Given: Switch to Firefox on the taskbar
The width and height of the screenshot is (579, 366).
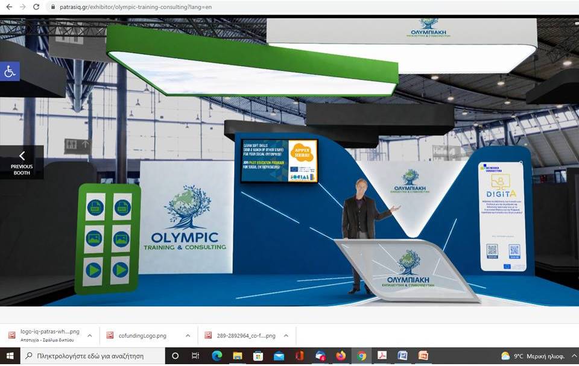Looking at the screenshot, I should point(341,356).
